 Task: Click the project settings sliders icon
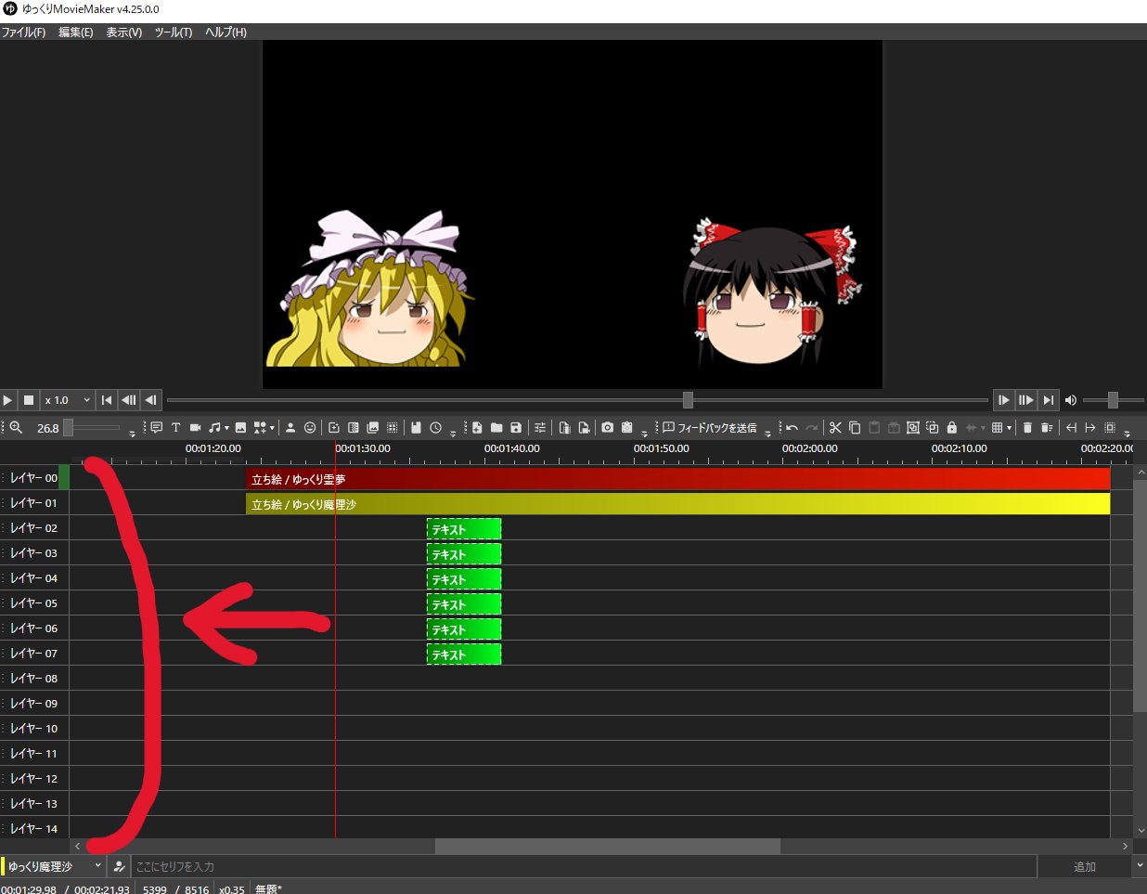539,427
